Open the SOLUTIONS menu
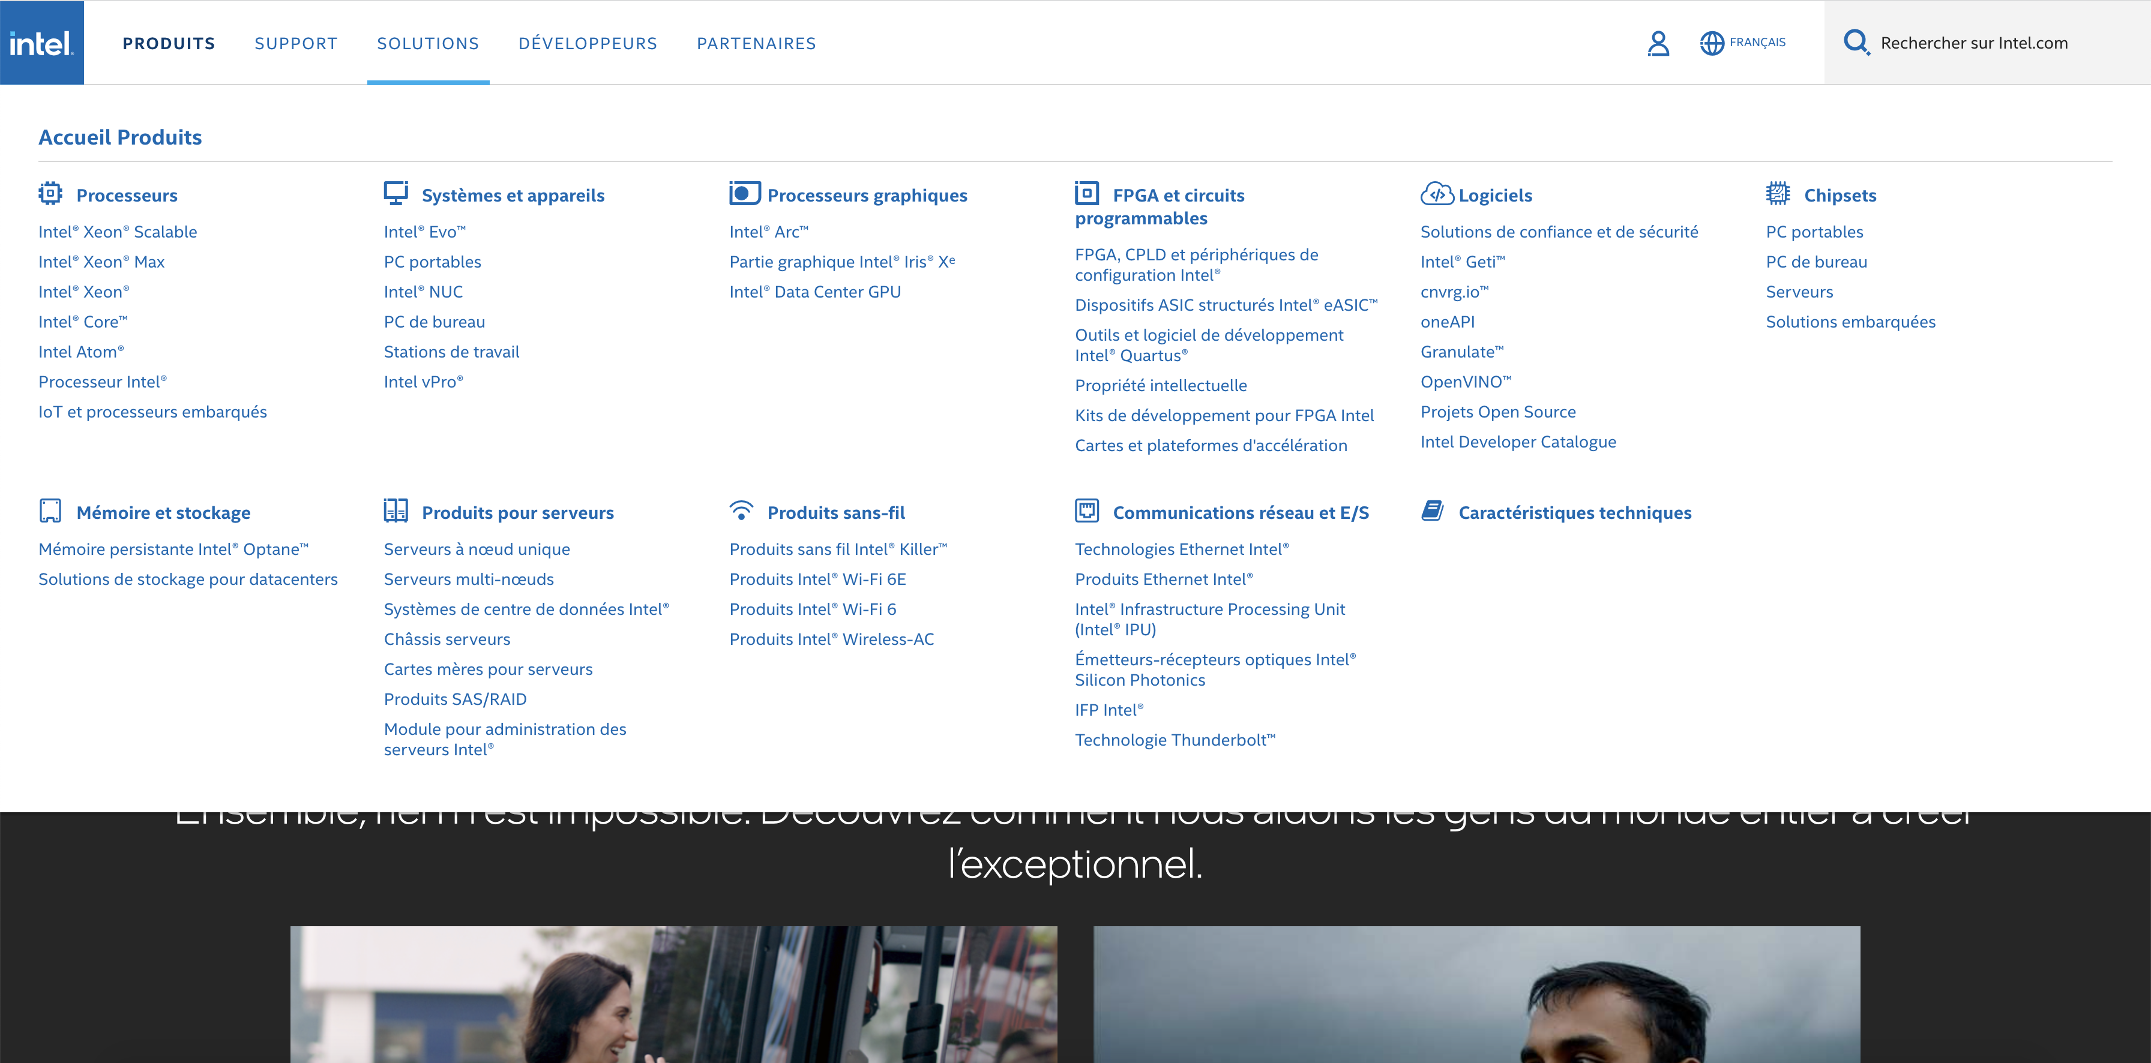 tap(429, 43)
